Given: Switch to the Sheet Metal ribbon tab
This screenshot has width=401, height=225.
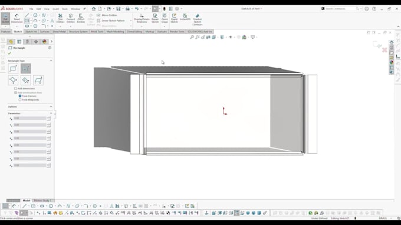Looking at the screenshot, I should 59,32.
